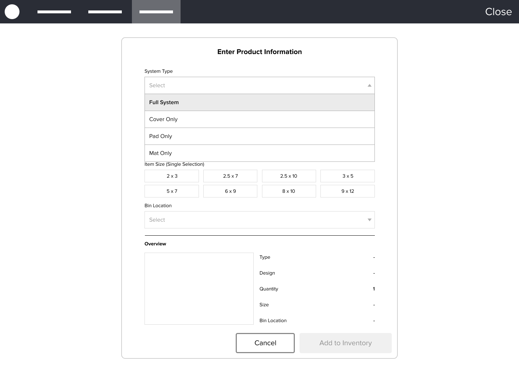Select the 3 x 5 item size

click(x=347, y=176)
